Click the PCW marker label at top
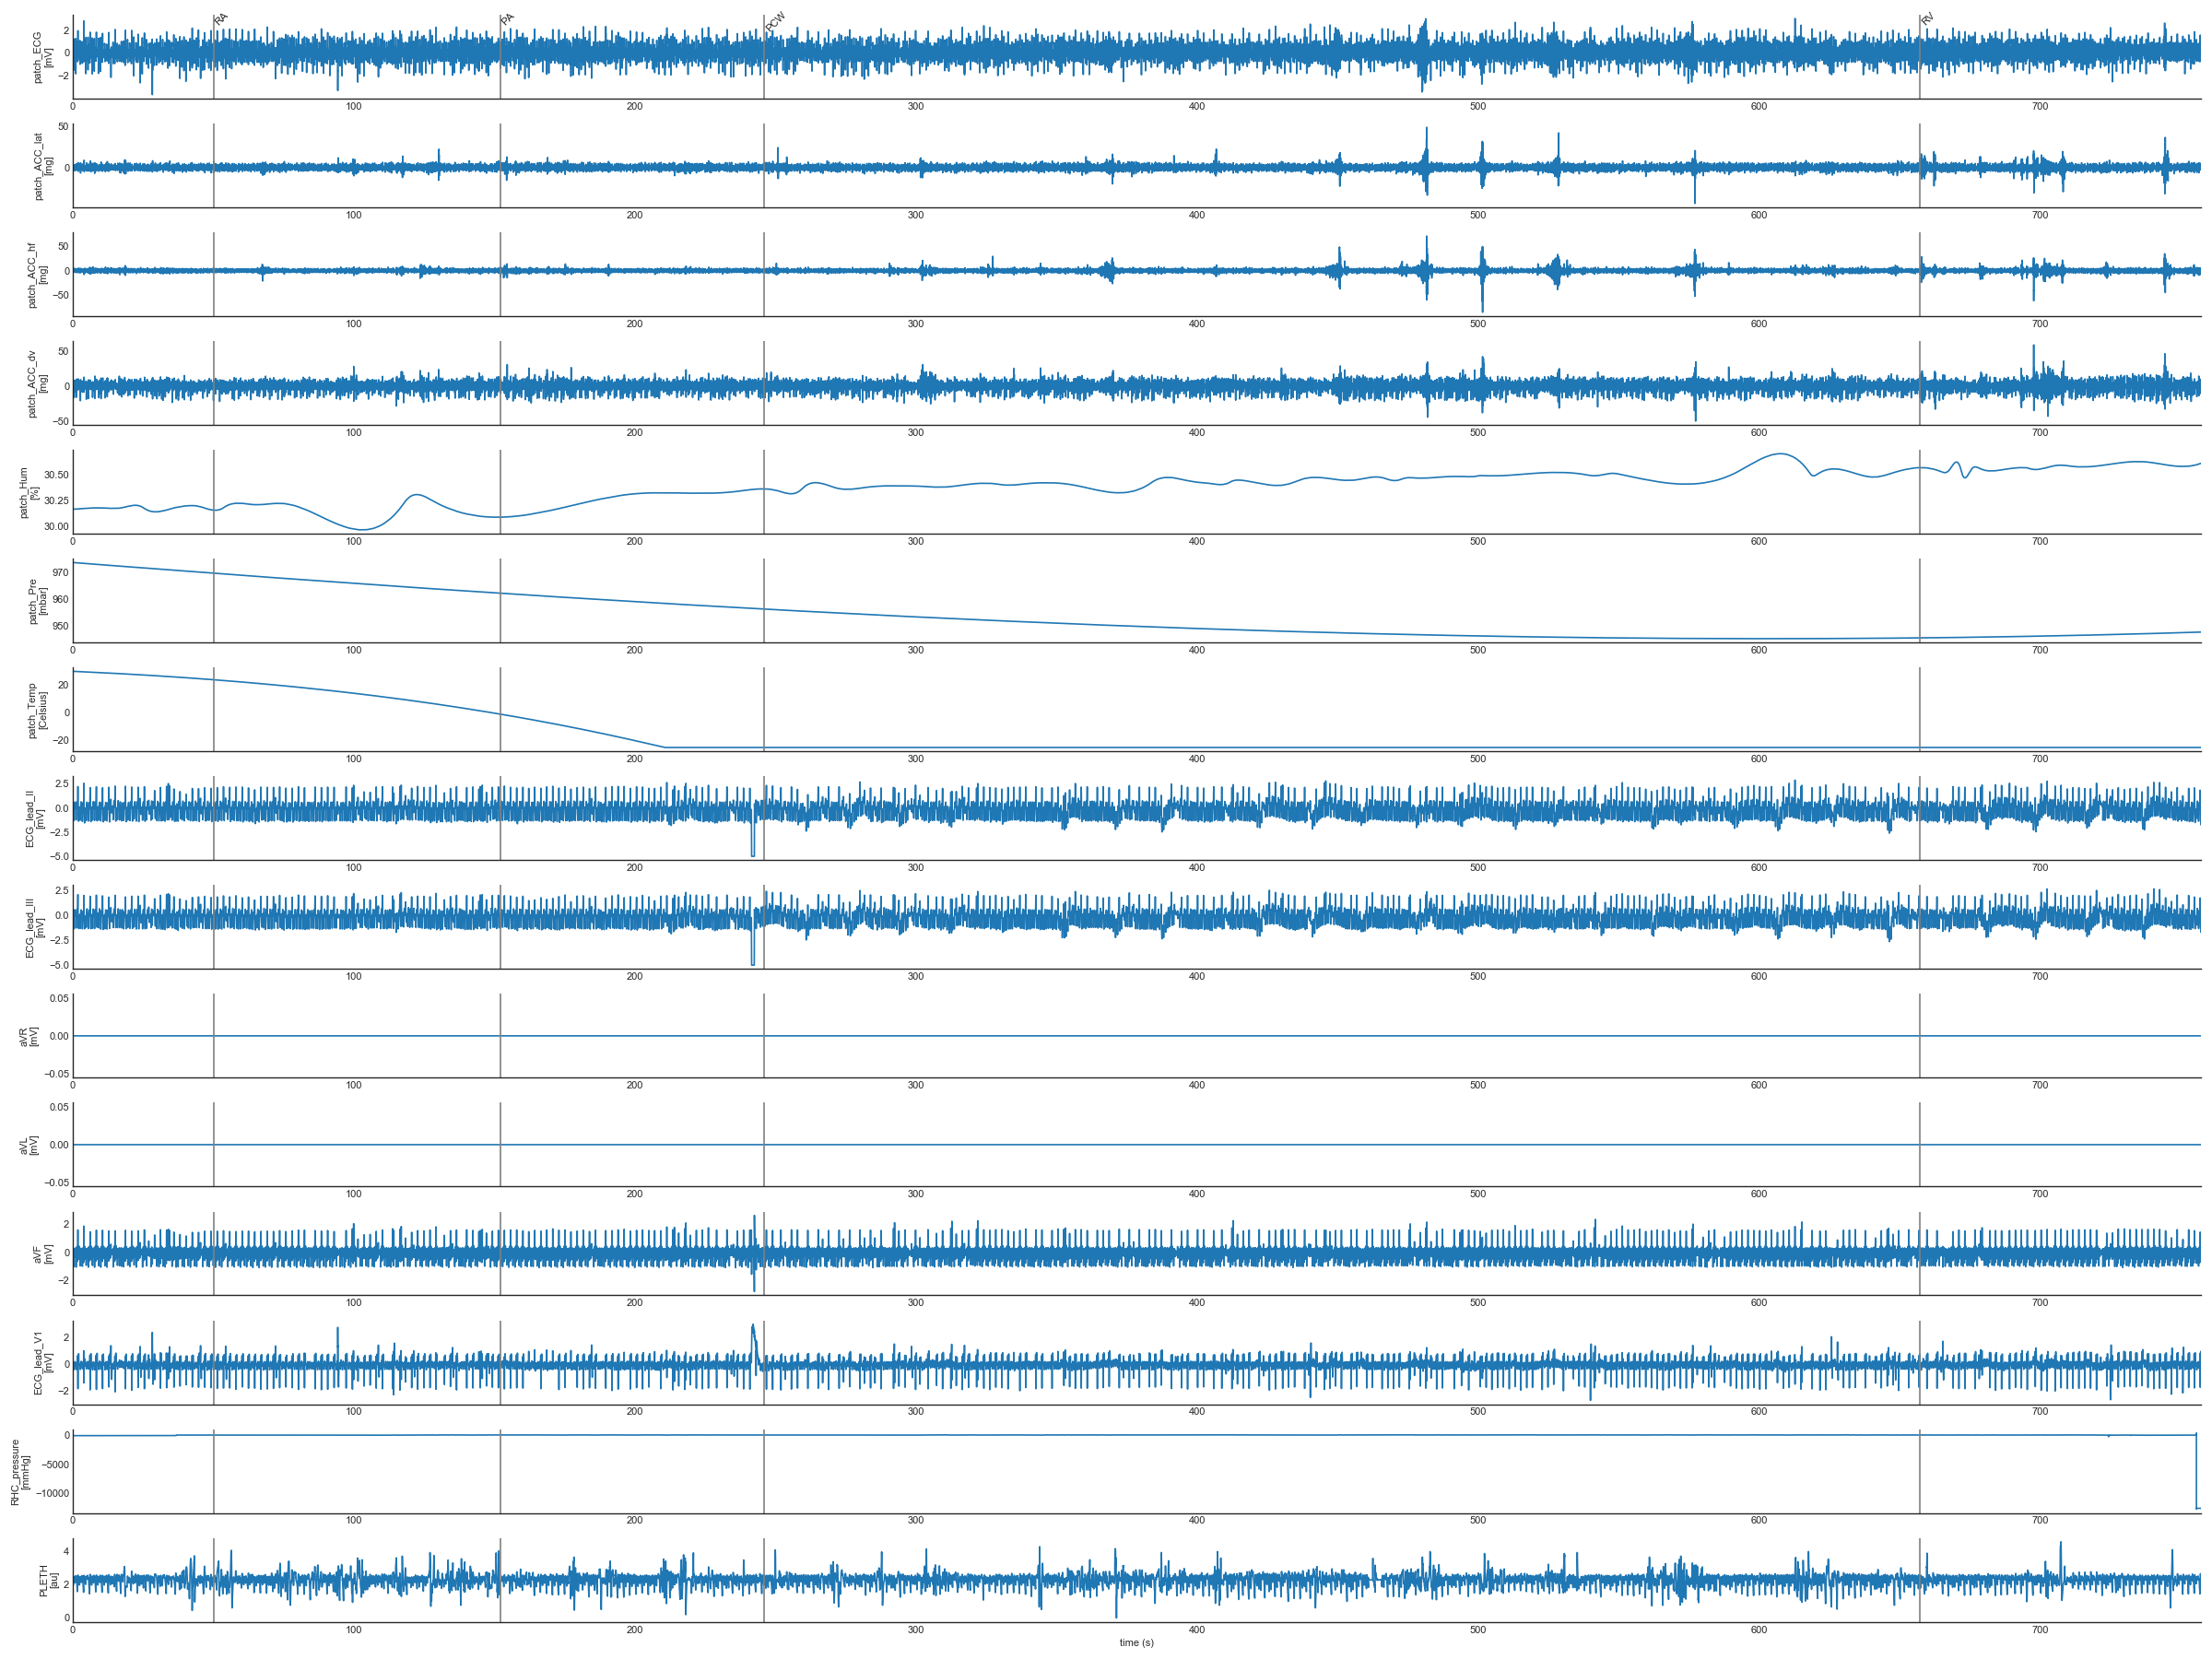Viewport: 2212px width, 1659px height. click(x=776, y=22)
